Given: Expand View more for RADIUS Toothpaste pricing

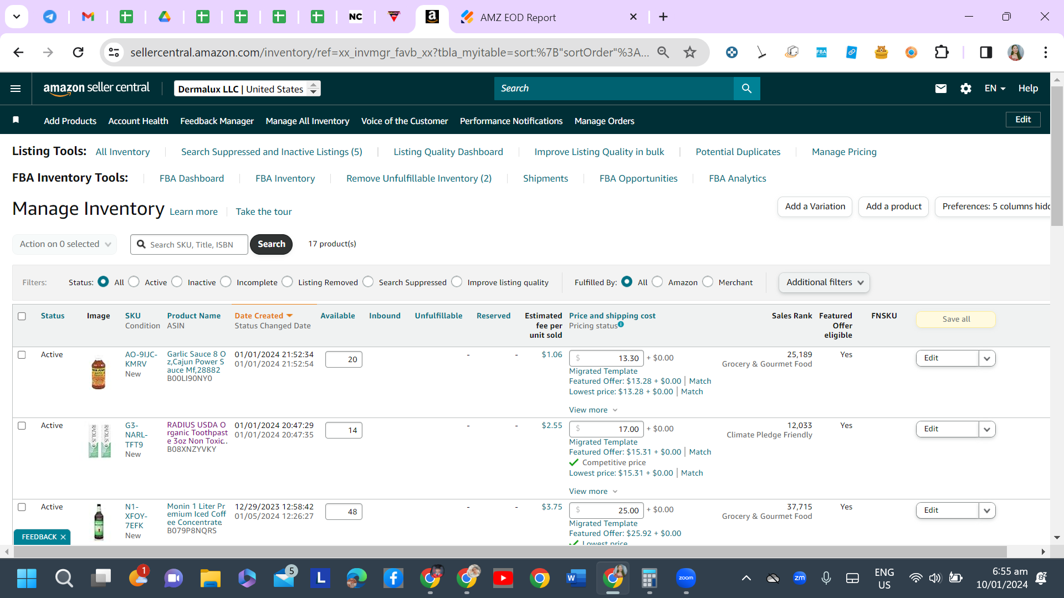Looking at the screenshot, I should click(x=593, y=491).
